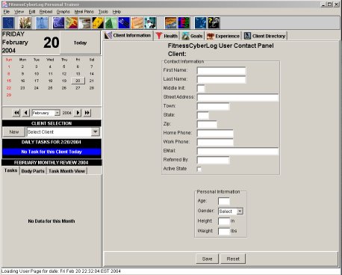Click the purple-blue textured toolbar icon
This screenshot has width=342, height=275.
[58, 23]
